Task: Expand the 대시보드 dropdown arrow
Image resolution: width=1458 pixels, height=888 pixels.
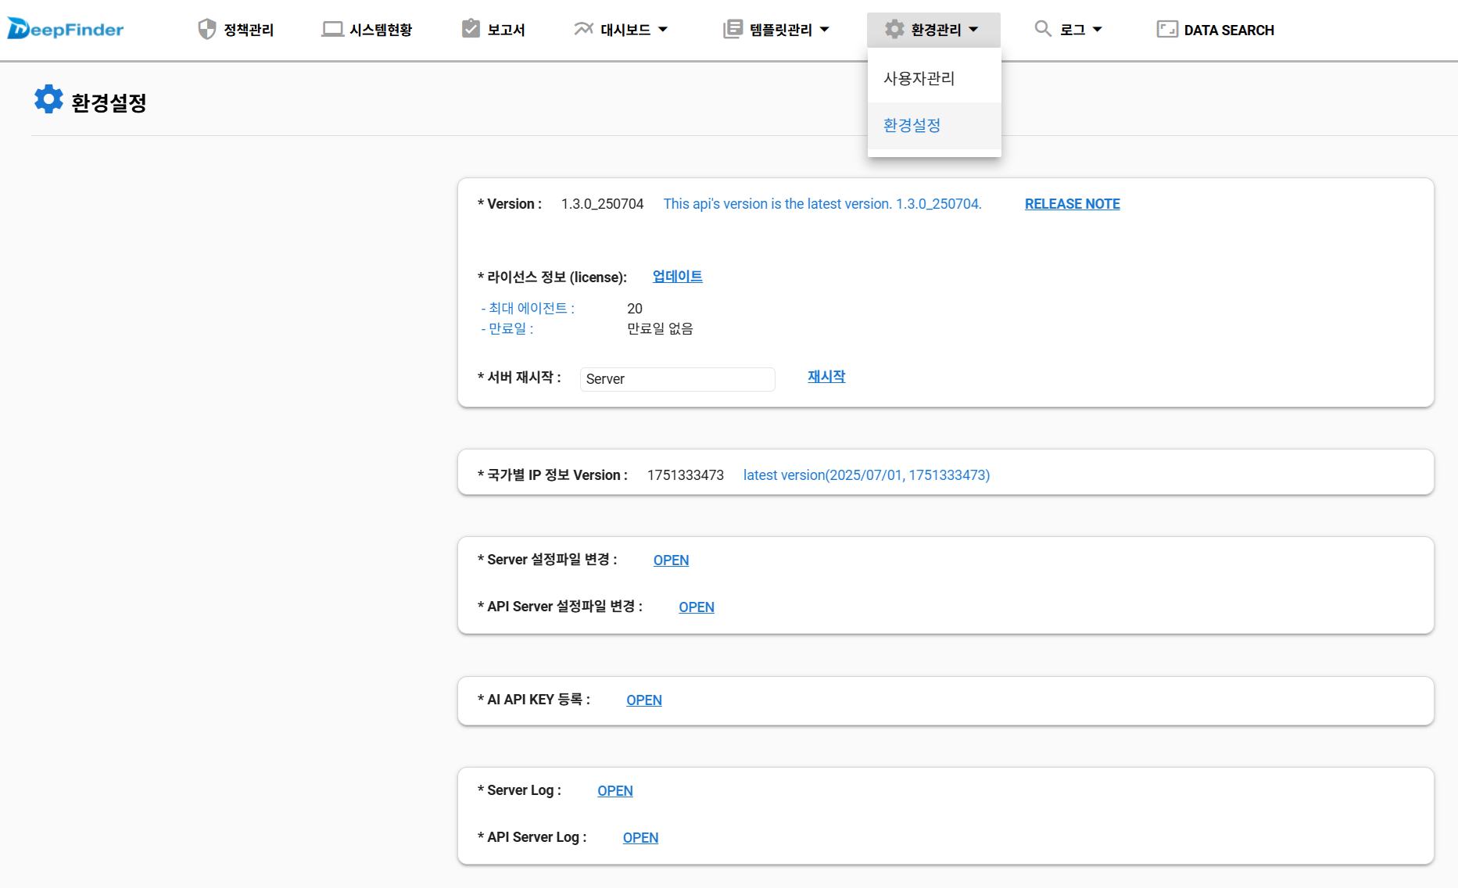Action: [x=663, y=30]
